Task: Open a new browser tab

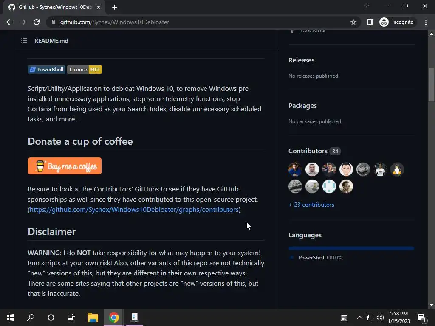Action: point(115,7)
